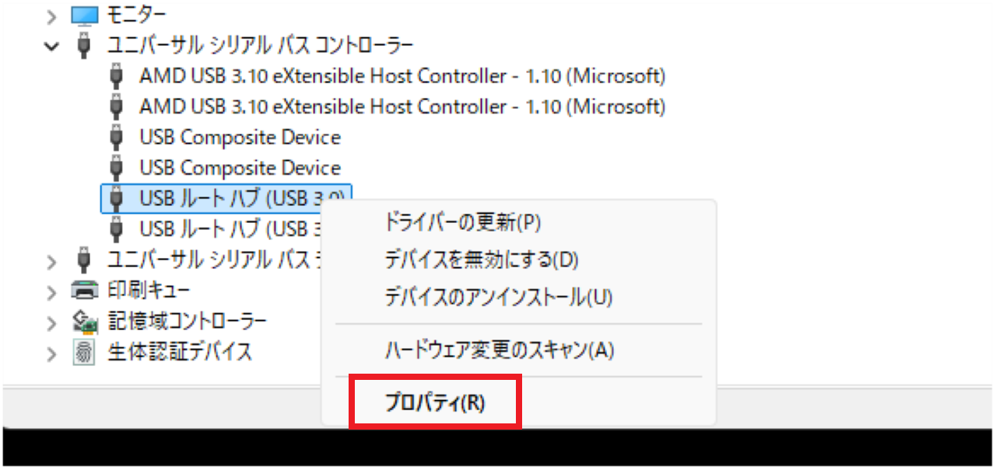Select プロパティ(R) from context menu

[436, 402]
